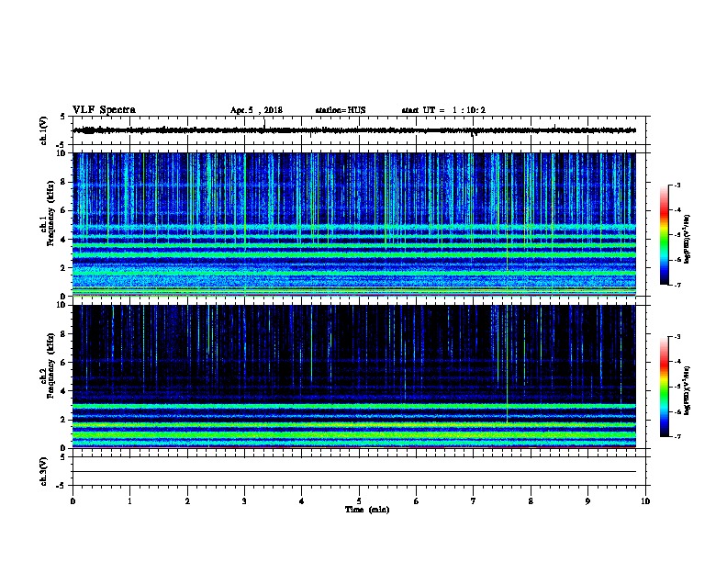Click the ch.1 spectrogram image
The width and height of the screenshot is (727, 562).
[354, 224]
